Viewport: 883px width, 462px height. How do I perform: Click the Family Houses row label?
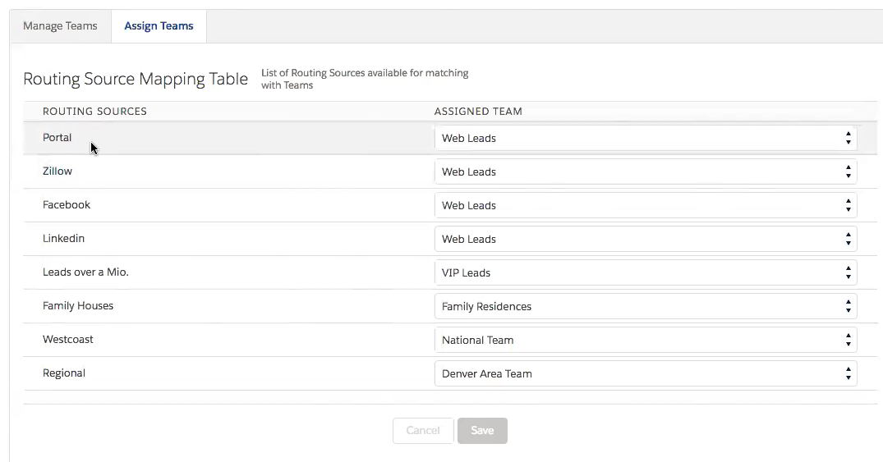78,305
